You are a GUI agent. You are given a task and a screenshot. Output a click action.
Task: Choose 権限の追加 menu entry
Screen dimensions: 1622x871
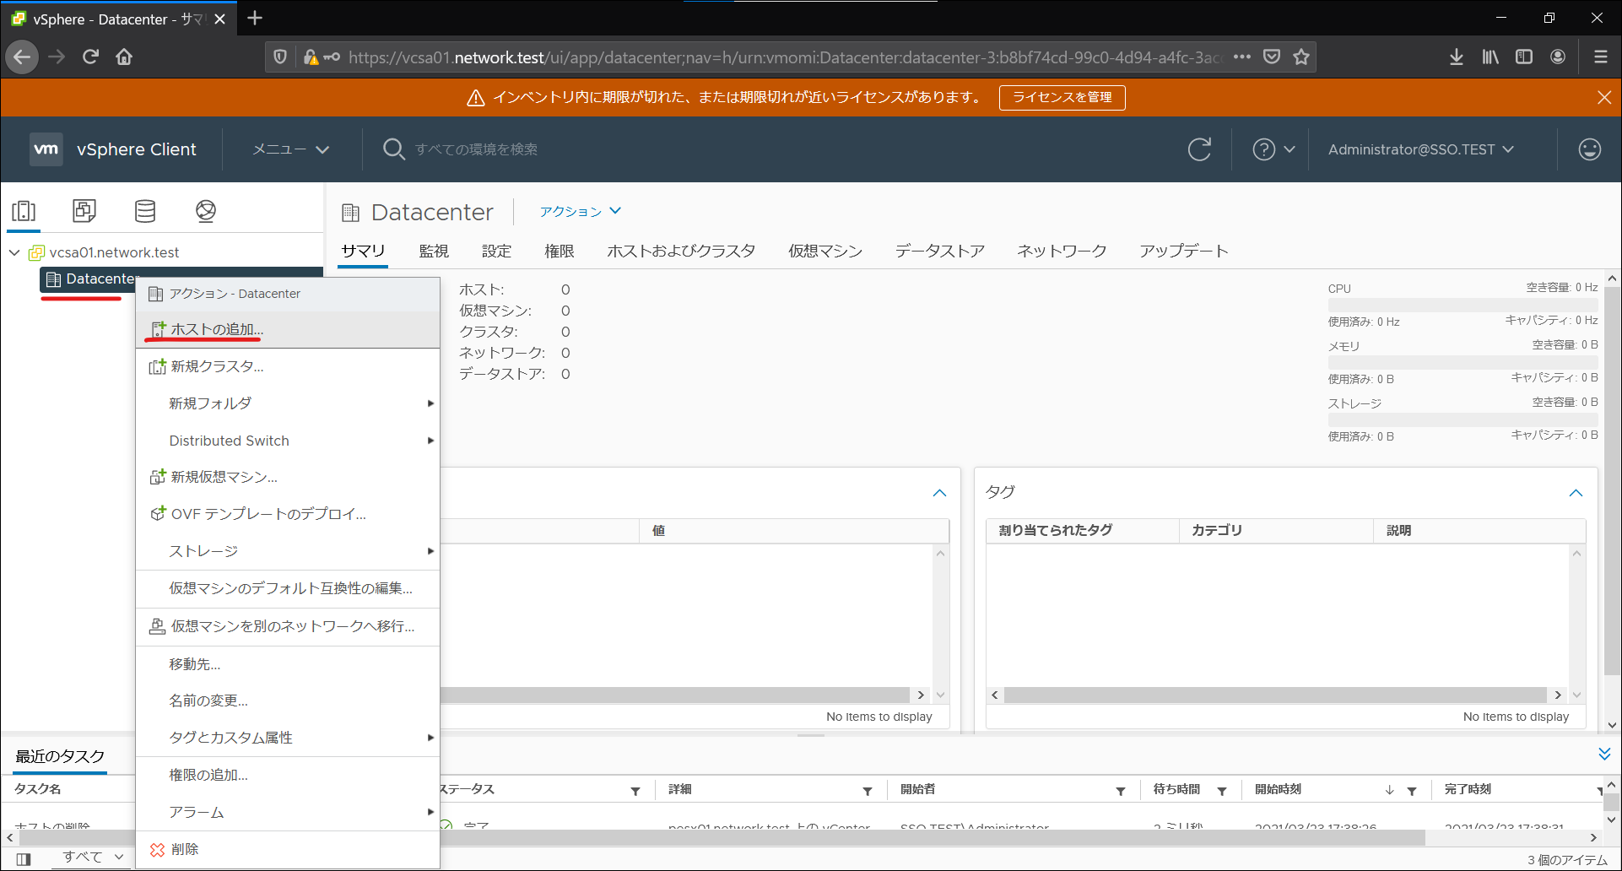tap(288, 775)
